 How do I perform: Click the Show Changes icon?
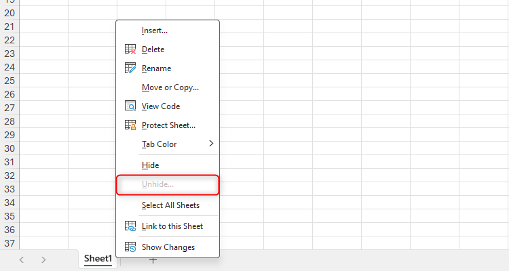pos(130,247)
